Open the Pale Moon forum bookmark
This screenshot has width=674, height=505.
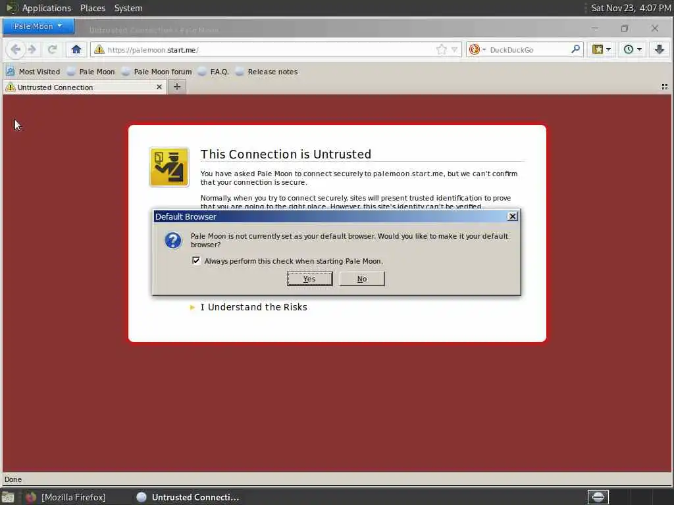pos(157,72)
